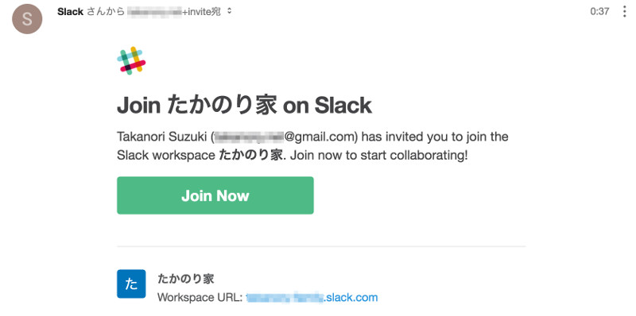
Task: Click the "Takanori Suzuki" inviter name
Action: click(x=162, y=137)
